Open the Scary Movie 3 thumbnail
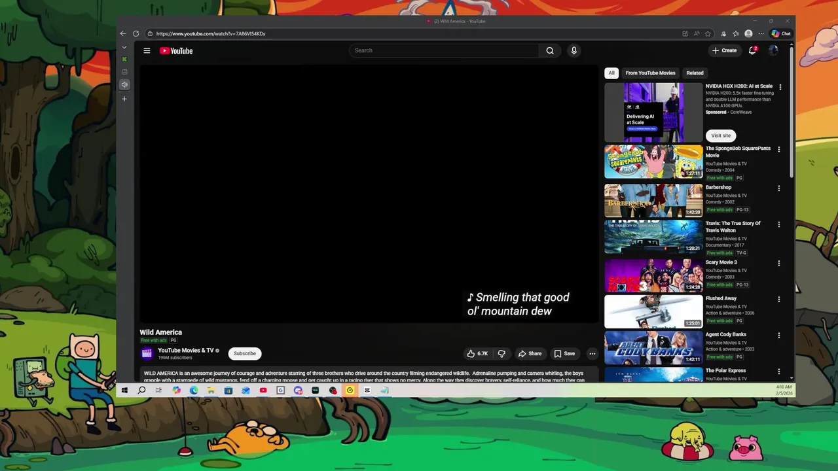This screenshot has width=838, height=471. click(x=653, y=275)
